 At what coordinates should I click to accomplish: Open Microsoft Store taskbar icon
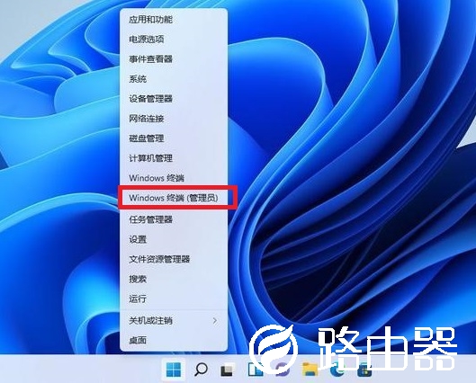[364, 370]
